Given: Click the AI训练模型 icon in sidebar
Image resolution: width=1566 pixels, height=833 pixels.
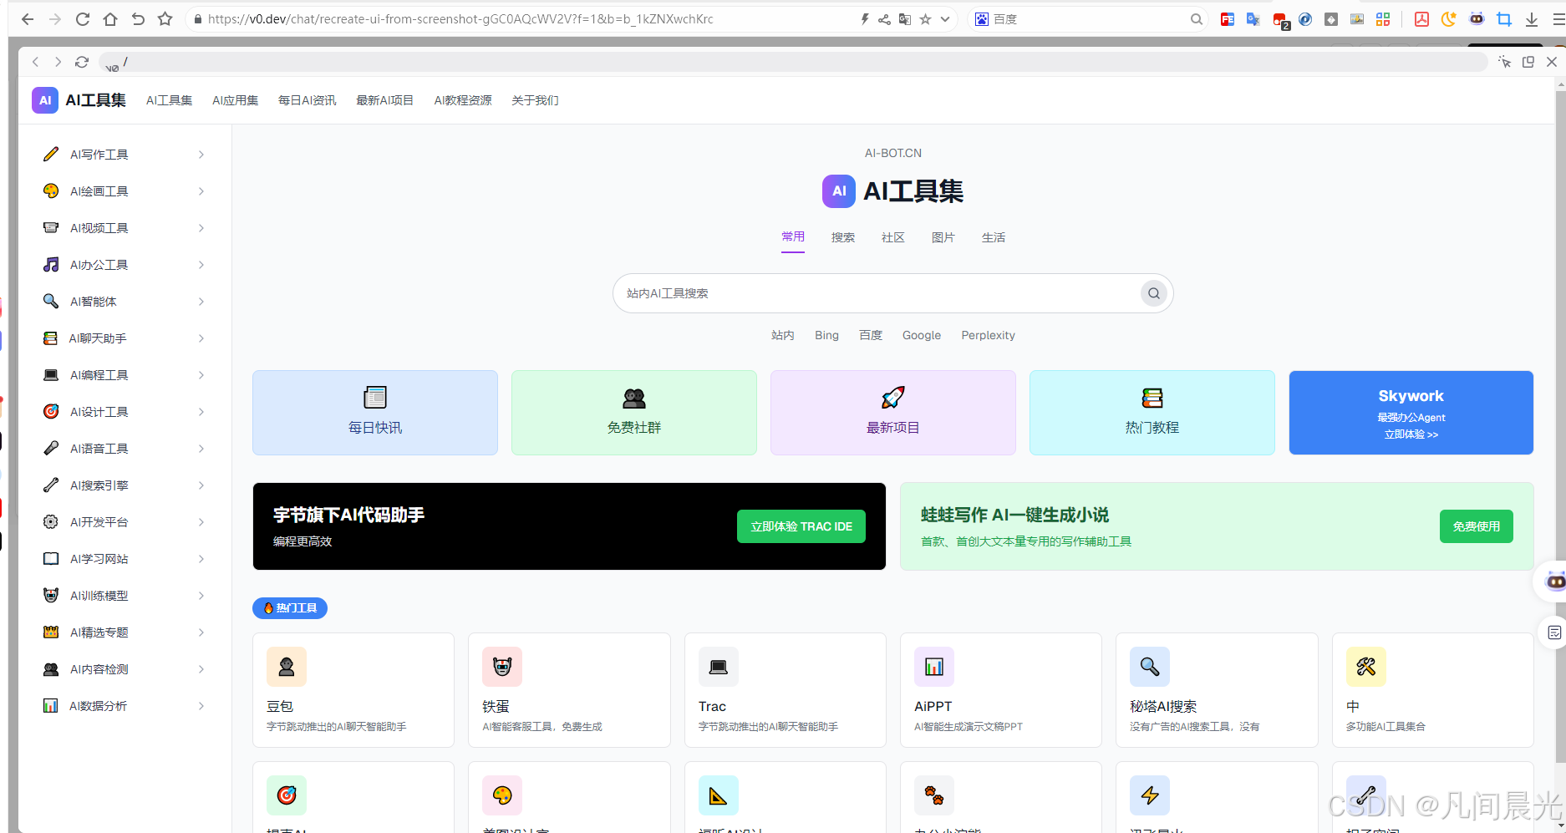Looking at the screenshot, I should pyautogui.click(x=51, y=596).
